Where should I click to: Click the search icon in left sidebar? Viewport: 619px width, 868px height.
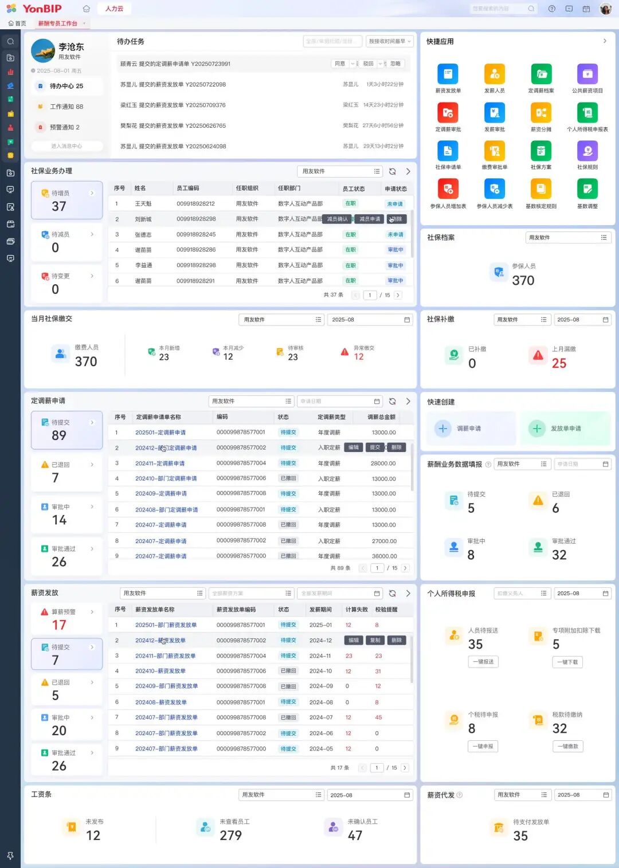pos(10,41)
